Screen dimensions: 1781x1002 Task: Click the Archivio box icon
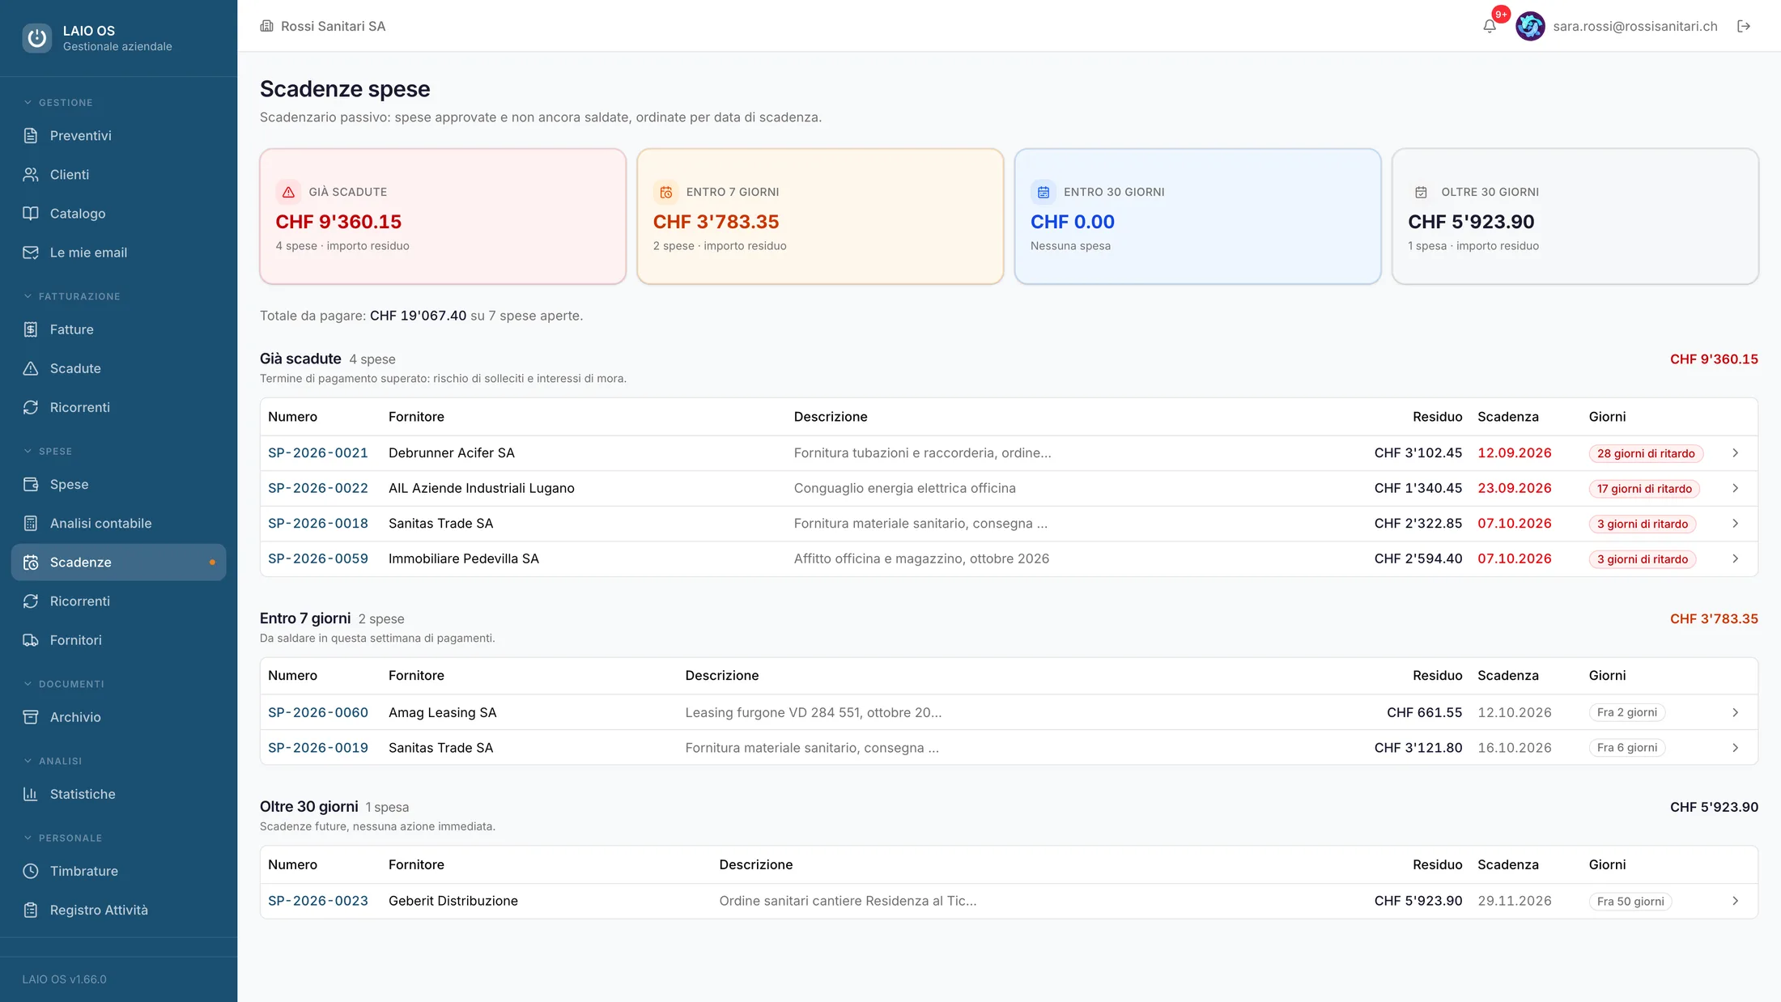coord(31,717)
